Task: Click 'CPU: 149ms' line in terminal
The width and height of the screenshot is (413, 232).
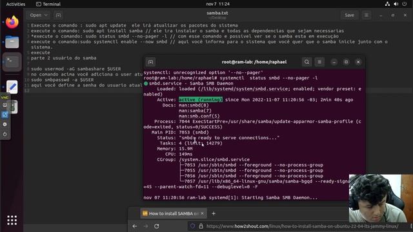Action: [179, 154]
